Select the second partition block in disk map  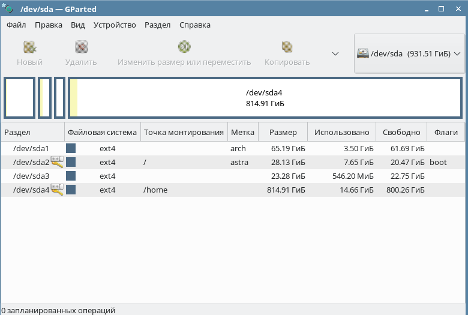tap(45, 98)
